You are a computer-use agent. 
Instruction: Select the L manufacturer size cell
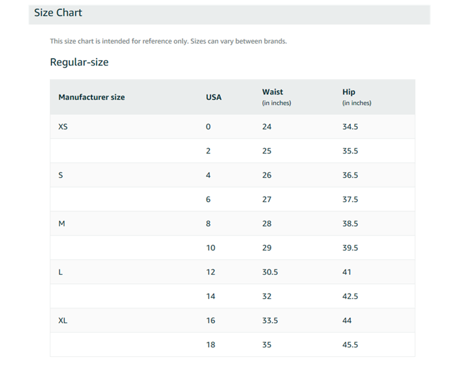60,272
